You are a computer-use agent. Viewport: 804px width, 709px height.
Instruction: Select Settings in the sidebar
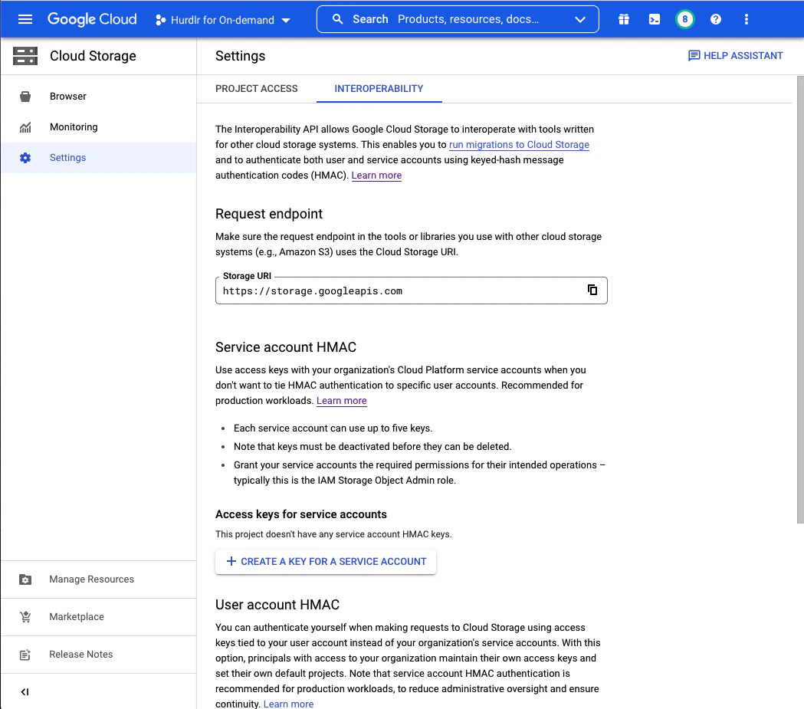[x=98, y=158]
